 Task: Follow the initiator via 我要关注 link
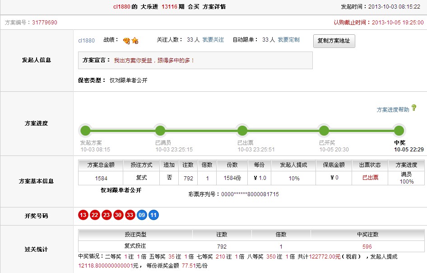213,40
